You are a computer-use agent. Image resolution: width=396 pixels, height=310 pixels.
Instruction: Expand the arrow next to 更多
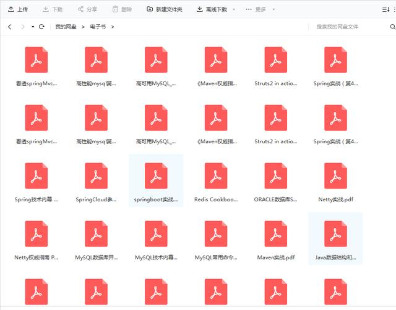[x=273, y=10]
